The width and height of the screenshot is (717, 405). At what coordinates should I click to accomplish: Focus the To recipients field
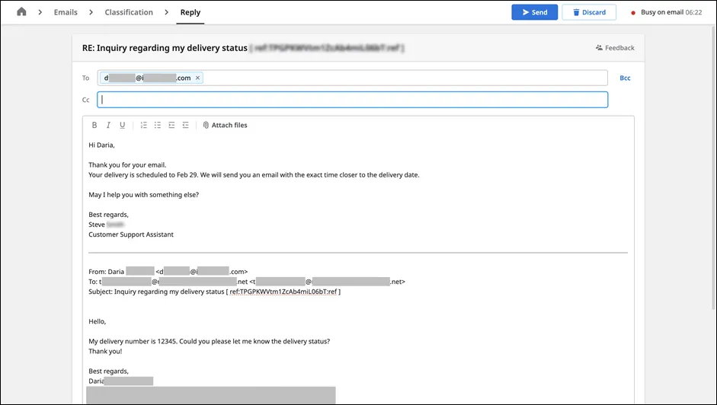[352, 78]
